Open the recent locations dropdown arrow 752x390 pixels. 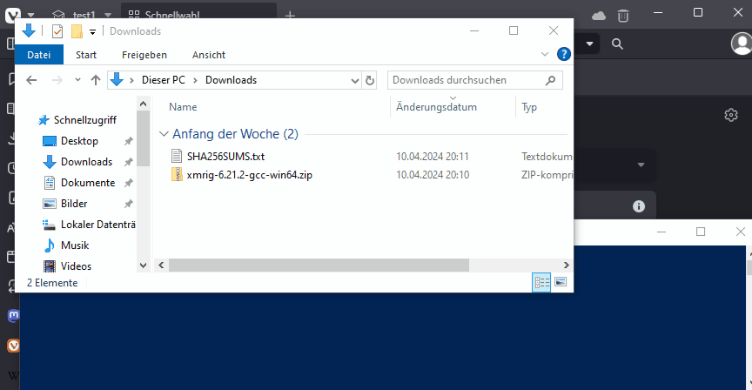(77, 80)
